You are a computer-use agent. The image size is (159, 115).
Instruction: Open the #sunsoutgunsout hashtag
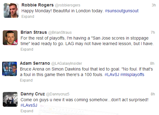point(122,11)
